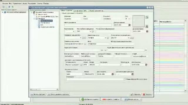
Task: Click ellipsis button next to marital status dropdown
Action: [x=85, y=44]
